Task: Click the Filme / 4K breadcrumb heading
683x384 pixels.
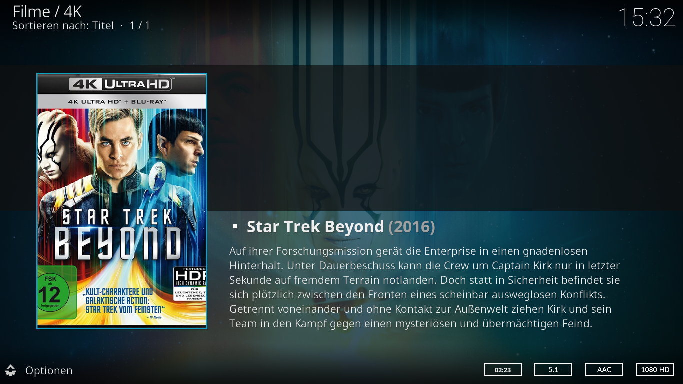Action: coord(47,12)
